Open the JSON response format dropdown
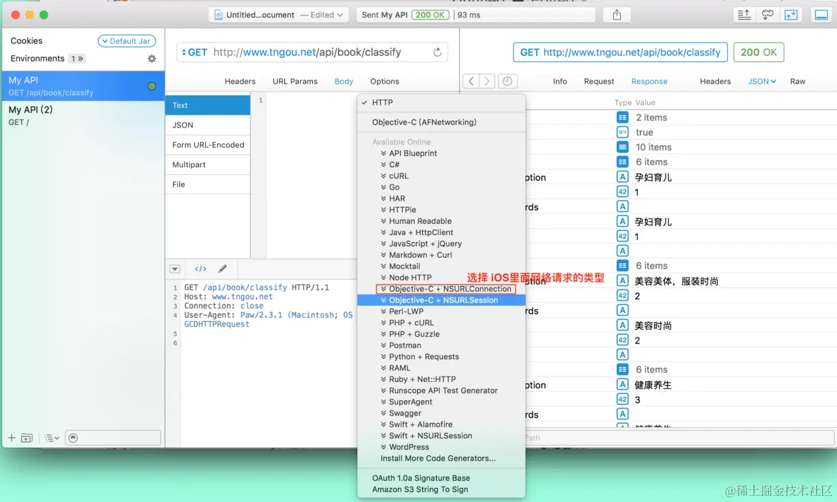The height and width of the screenshot is (502, 837). click(x=761, y=81)
